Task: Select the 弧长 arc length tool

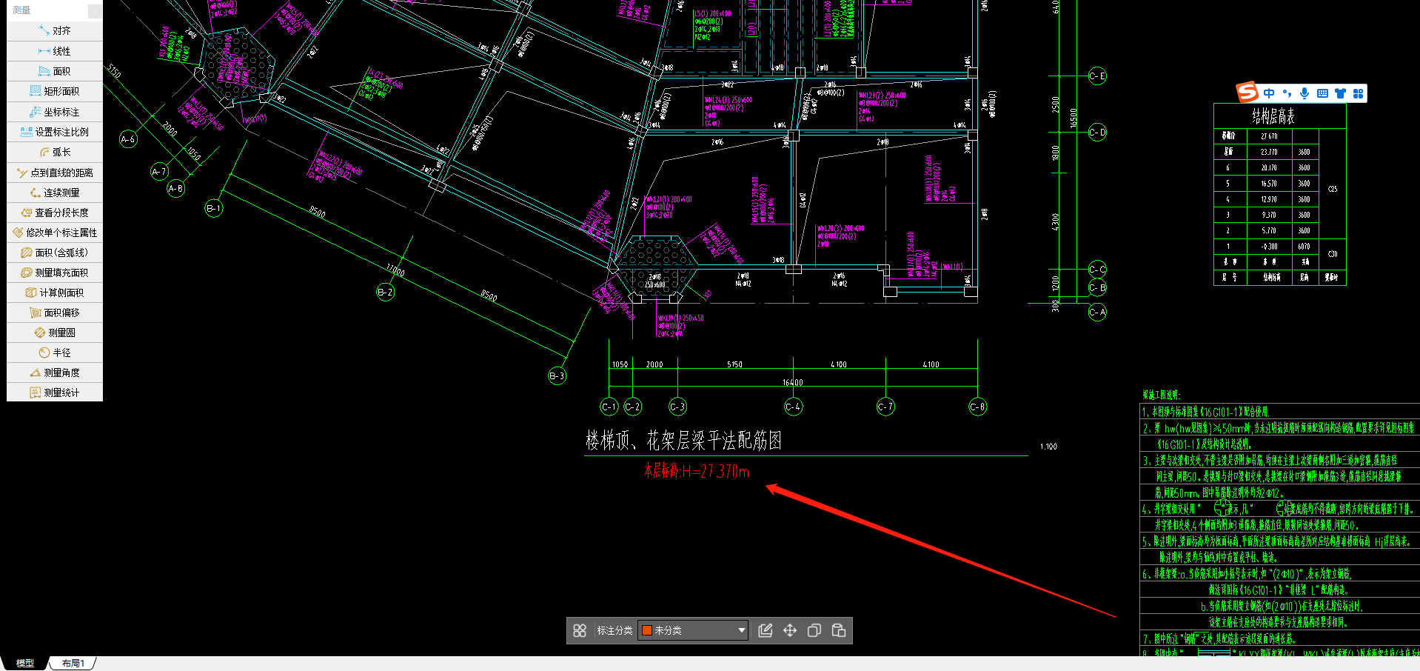Action: [x=55, y=152]
